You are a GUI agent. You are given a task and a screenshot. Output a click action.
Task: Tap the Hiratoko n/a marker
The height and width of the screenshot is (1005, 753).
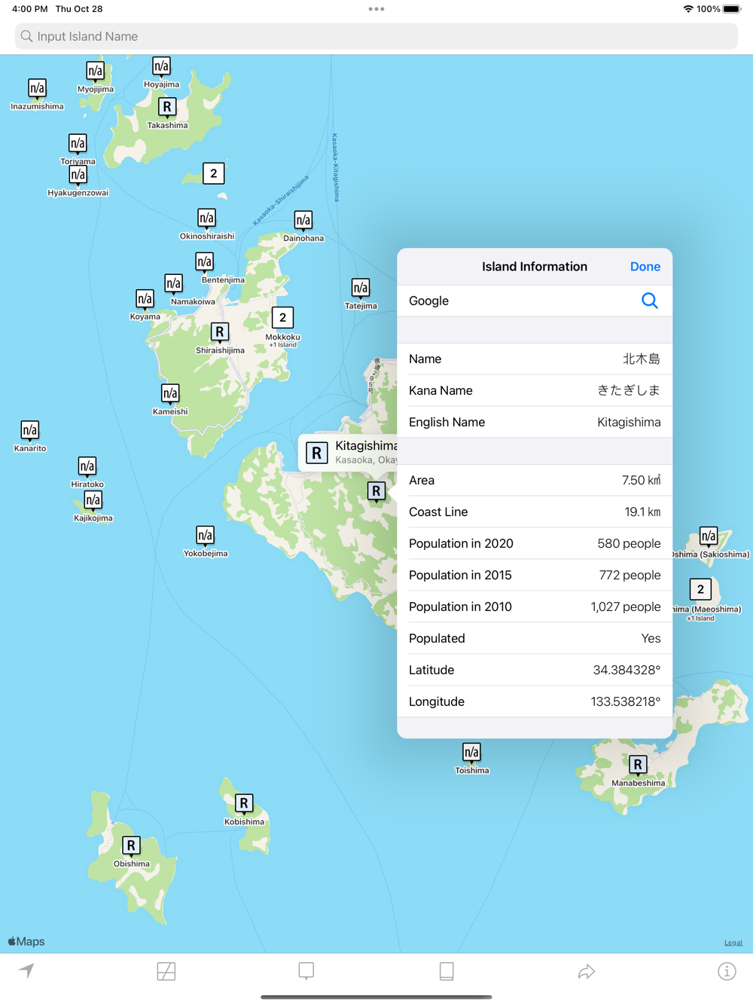click(87, 467)
